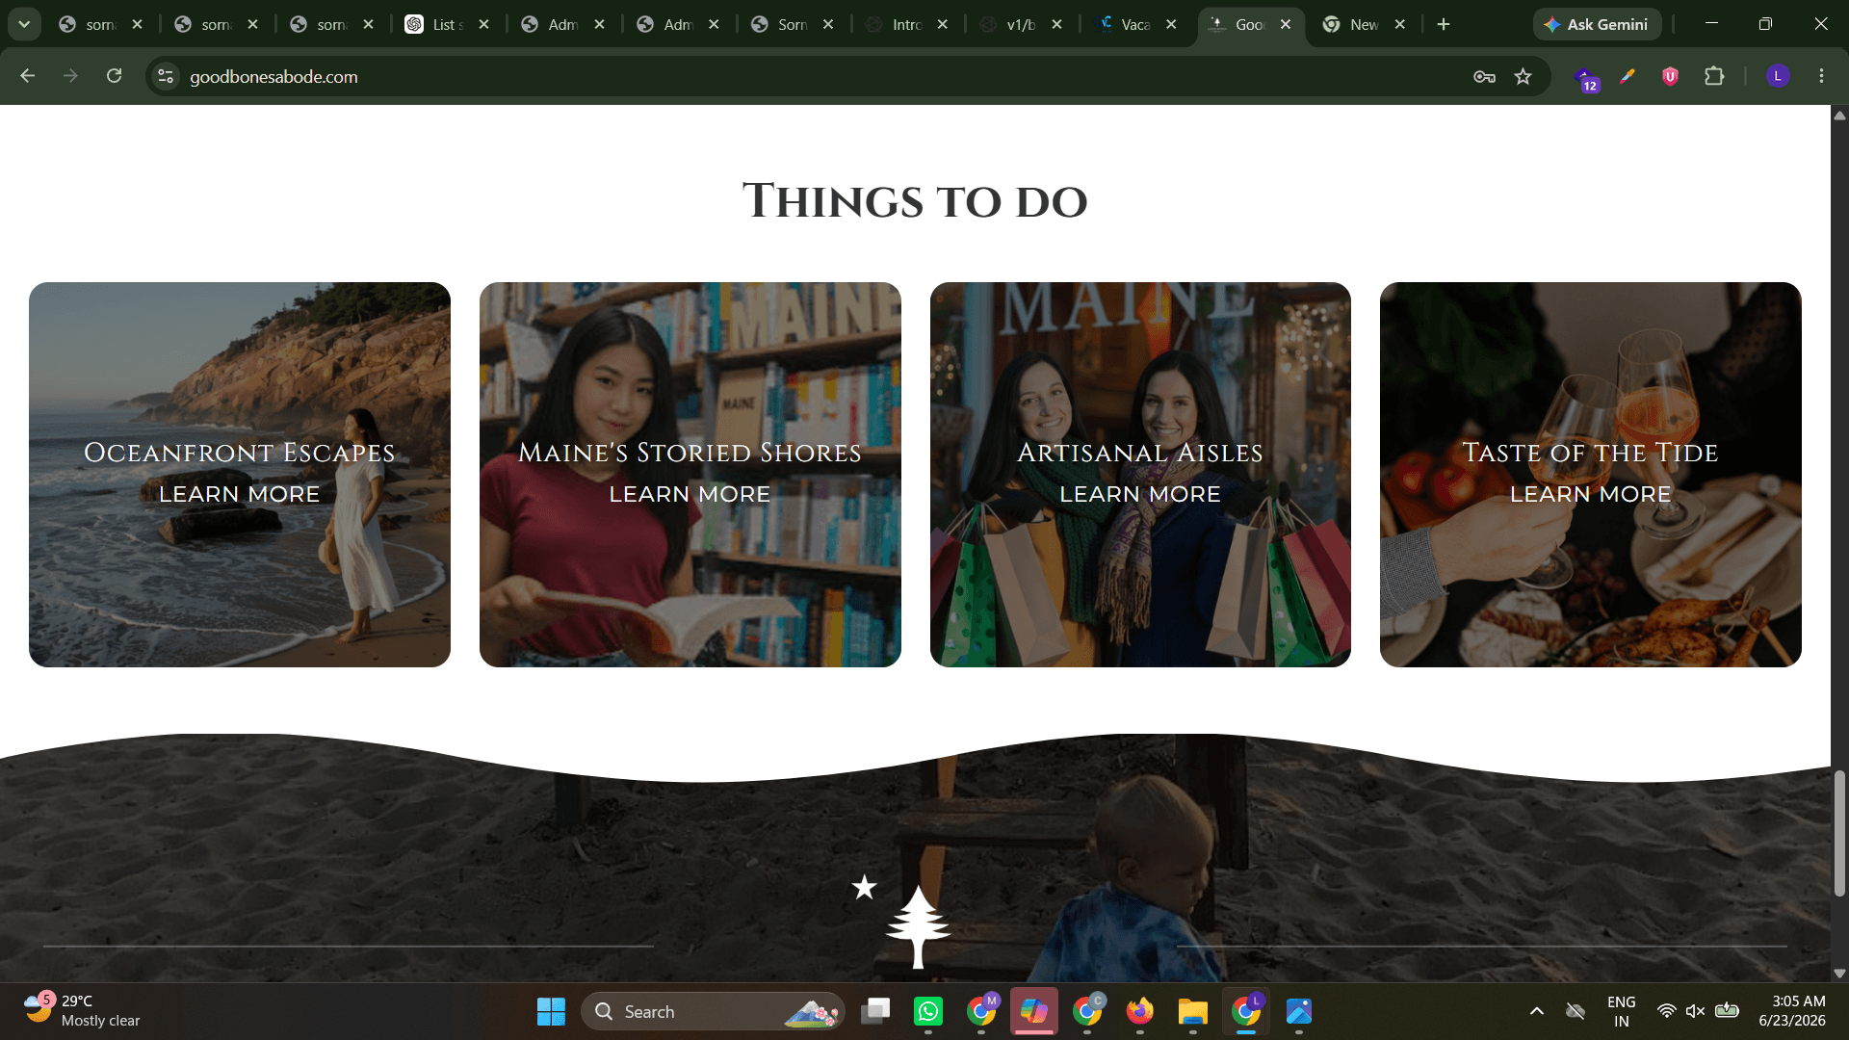This screenshot has height=1040, width=1849.
Task: Open Firefox from the taskbar
Action: click(x=1140, y=1011)
